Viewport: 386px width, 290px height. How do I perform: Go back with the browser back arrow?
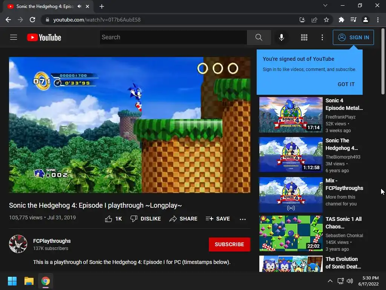click(8, 20)
